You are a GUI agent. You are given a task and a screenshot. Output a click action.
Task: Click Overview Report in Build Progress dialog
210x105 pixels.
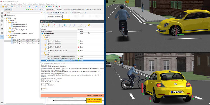(x=89, y=26)
